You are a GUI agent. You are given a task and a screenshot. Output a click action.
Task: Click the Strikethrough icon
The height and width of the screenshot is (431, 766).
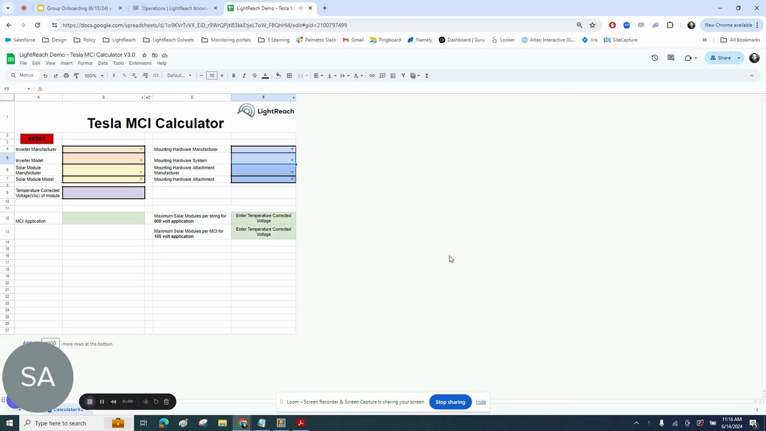pos(254,75)
